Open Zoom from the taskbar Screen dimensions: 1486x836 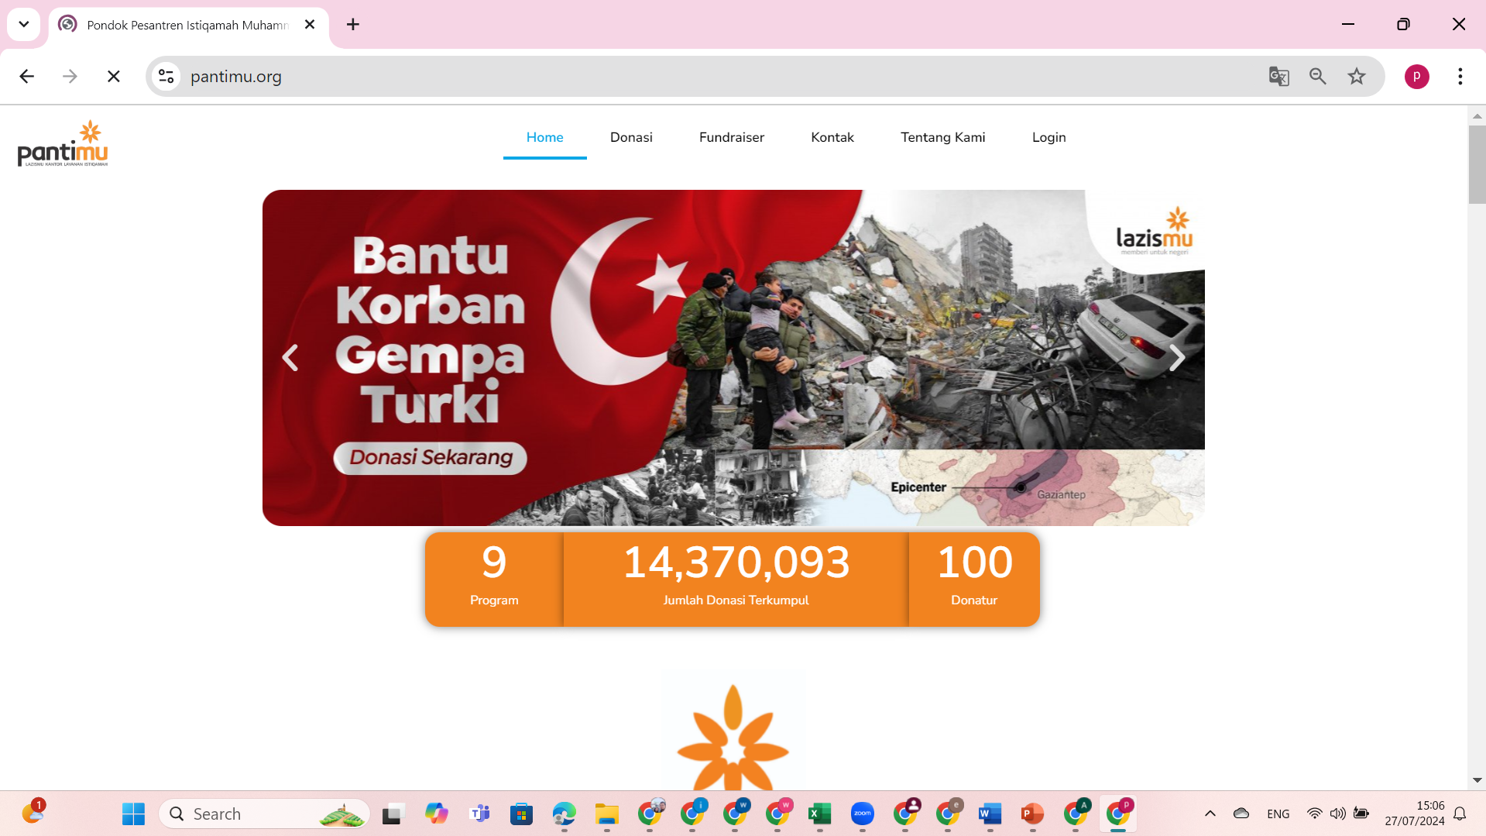pyautogui.click(x=862, y=814)
